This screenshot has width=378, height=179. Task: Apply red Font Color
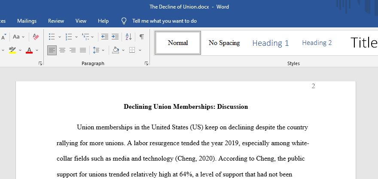pyautogui.click(x=29, y=50)
